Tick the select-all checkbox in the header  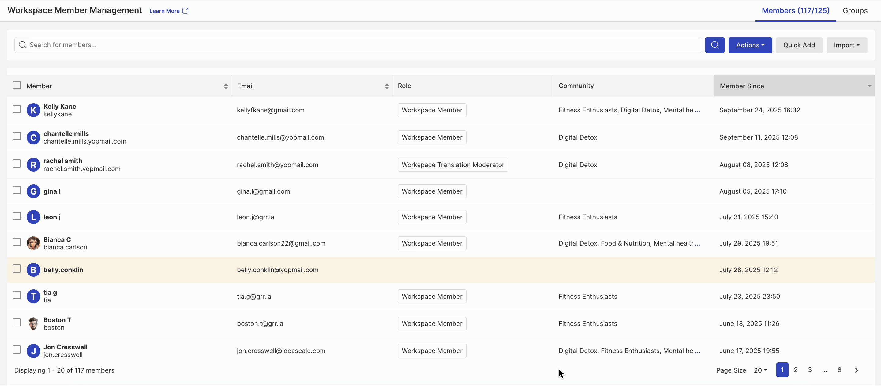[17, 85]
